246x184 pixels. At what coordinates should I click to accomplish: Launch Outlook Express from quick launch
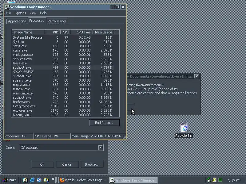pyautogui.click(x=39, y=180)
